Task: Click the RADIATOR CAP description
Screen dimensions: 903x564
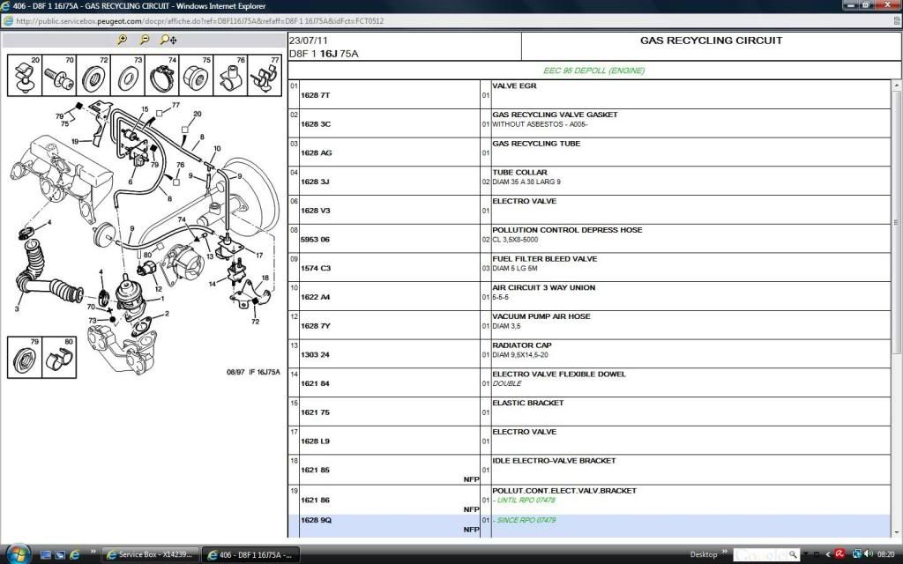Action: tap(522, 345)
